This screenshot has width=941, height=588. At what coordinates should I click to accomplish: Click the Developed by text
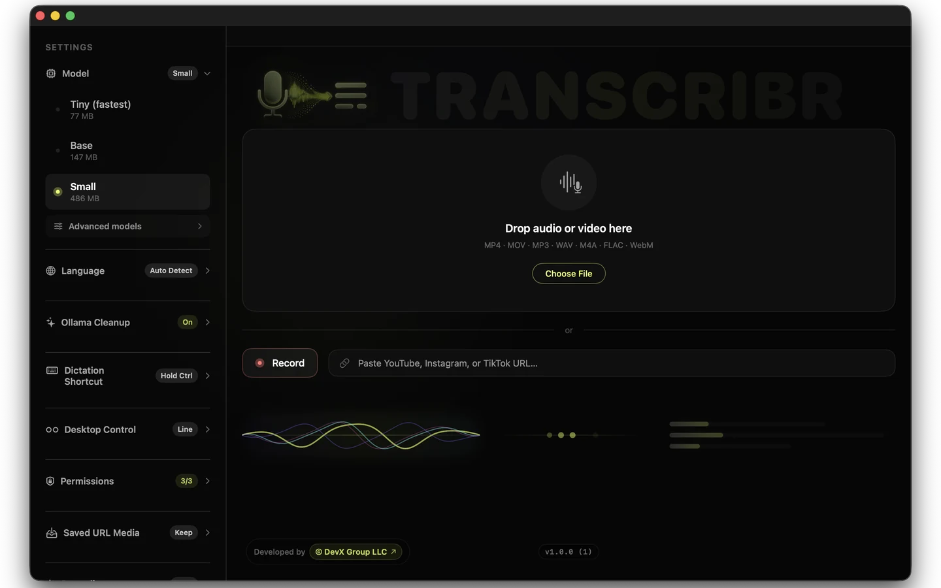(280, 552)
